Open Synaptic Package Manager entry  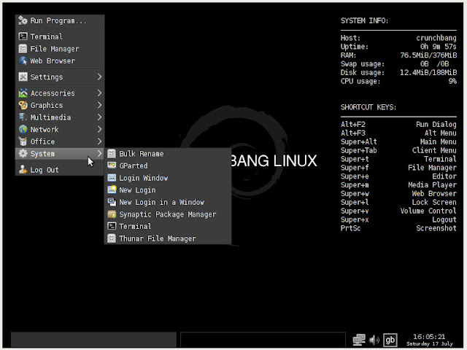point(168,214)
